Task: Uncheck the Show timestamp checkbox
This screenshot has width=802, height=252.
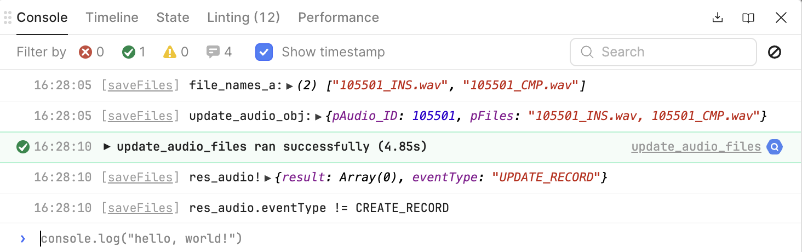Action: coord(264,52)
